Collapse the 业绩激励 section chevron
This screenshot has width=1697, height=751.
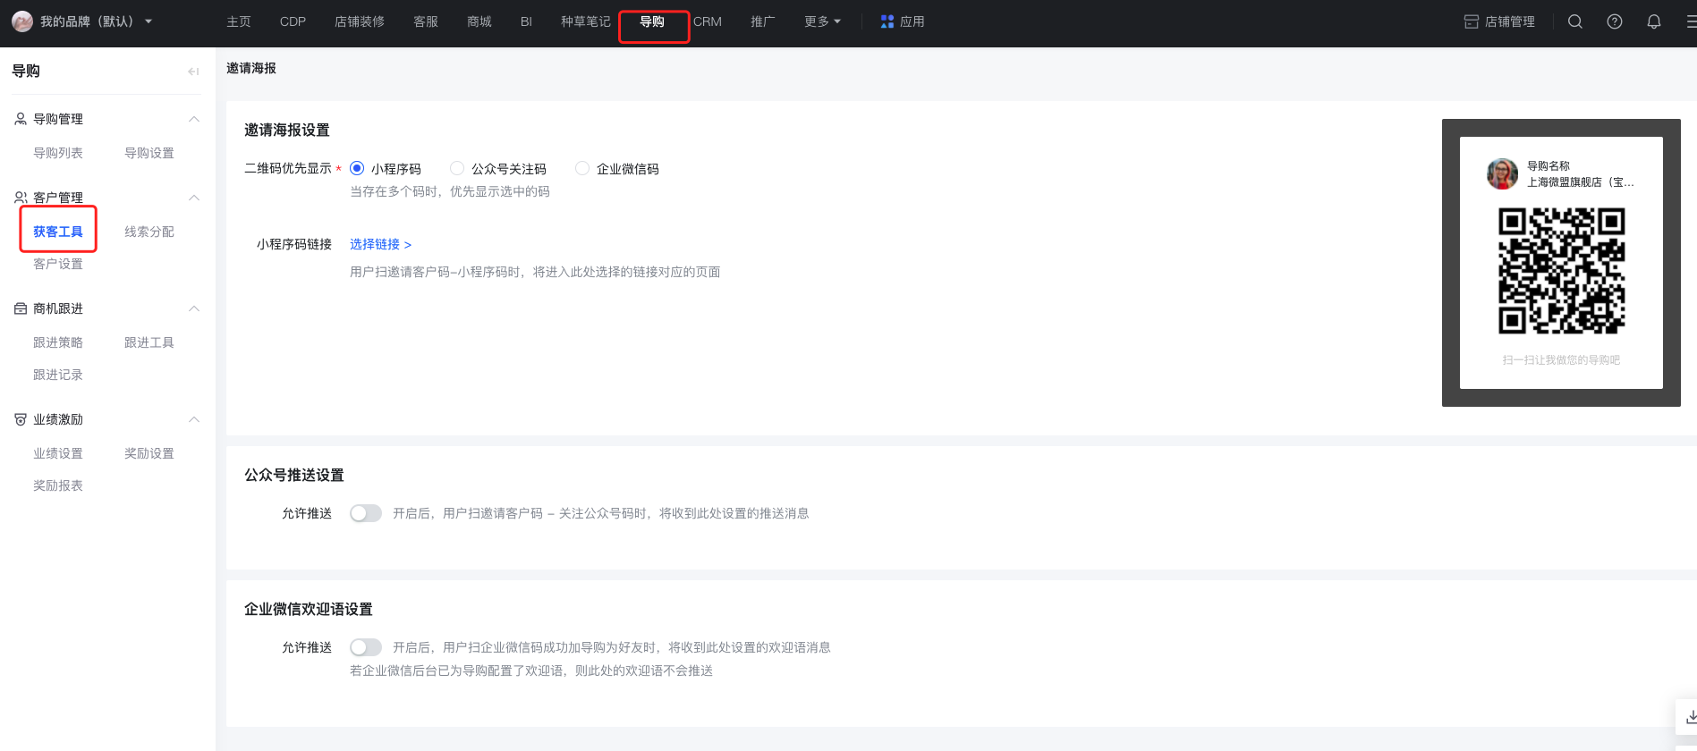pyautogui.click(x=194, y=419)
